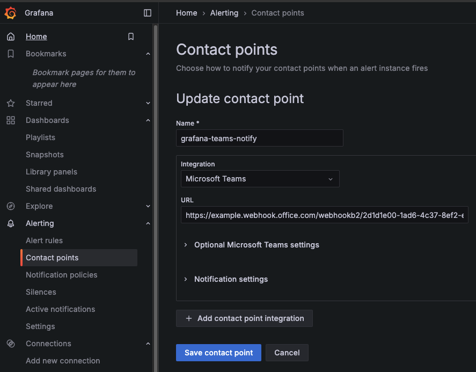Go to Snapshots
476x372 pixels.
tap(45, 155)
